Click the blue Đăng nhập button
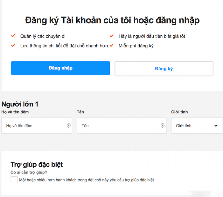Screen dimensions: 223x197 click(60, 68)
